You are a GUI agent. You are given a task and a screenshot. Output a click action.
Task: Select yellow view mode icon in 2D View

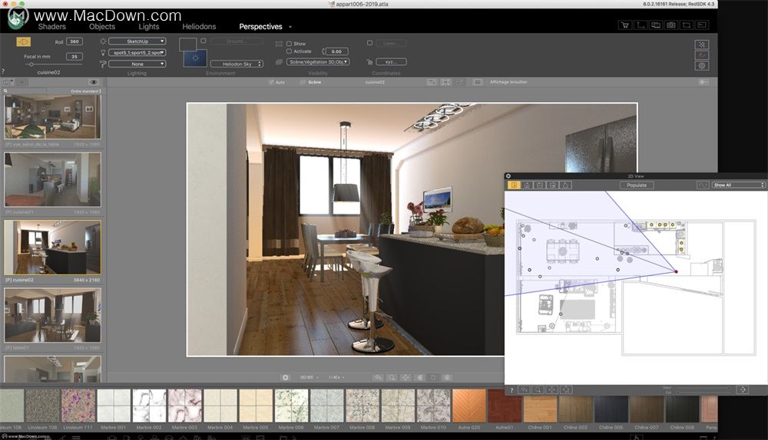click(514, 185)
